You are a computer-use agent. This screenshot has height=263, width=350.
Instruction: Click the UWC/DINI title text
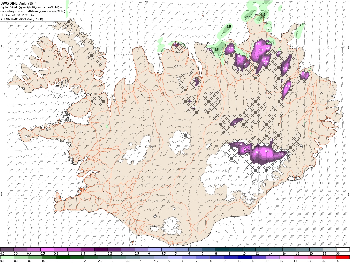tap(8, 3)
